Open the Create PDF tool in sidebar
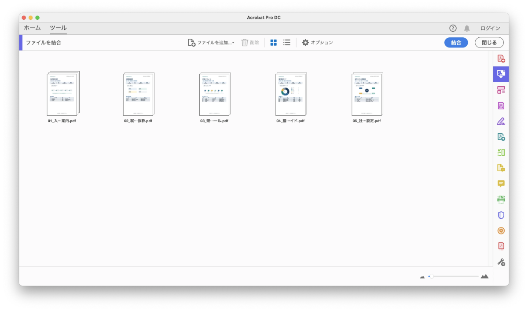Viewport: 528px width, 311px height. point(501,58)
